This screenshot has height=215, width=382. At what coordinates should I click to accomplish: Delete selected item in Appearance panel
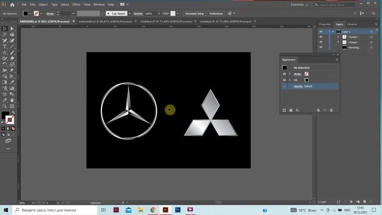[331, 110]
